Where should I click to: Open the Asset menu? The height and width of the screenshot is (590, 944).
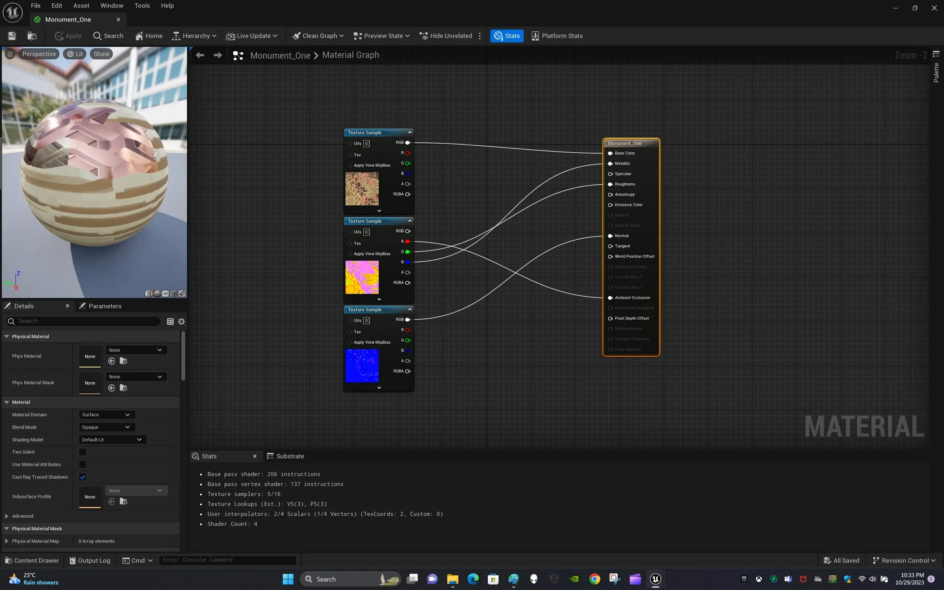click(x=81, y=6)
